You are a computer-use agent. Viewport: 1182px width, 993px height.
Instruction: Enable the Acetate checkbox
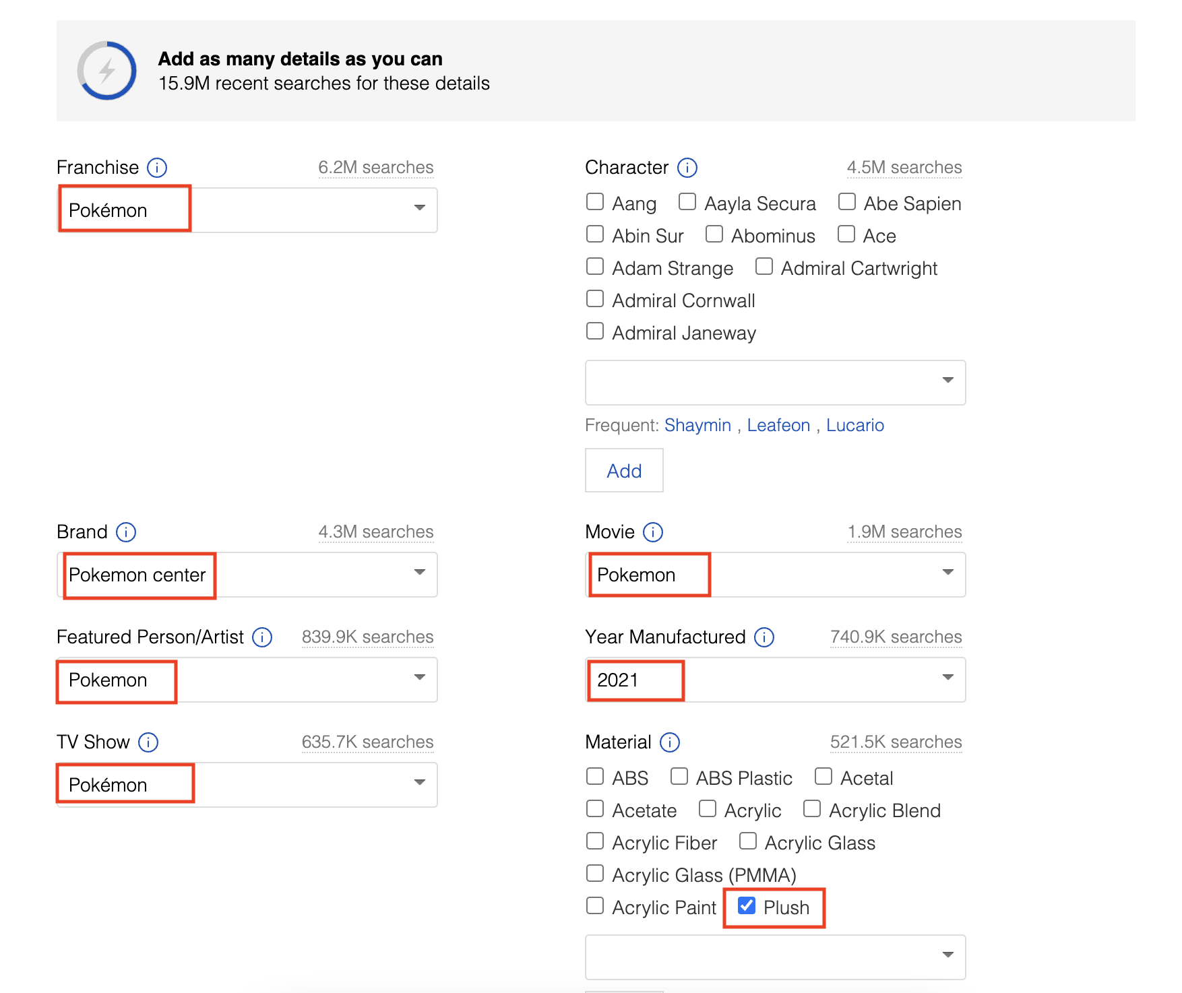coord(595,808)
